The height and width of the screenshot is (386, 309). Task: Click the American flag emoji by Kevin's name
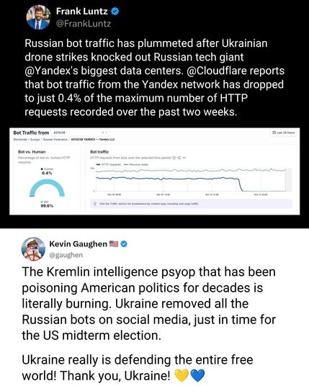pyautogui.click(x=114, y=244)
